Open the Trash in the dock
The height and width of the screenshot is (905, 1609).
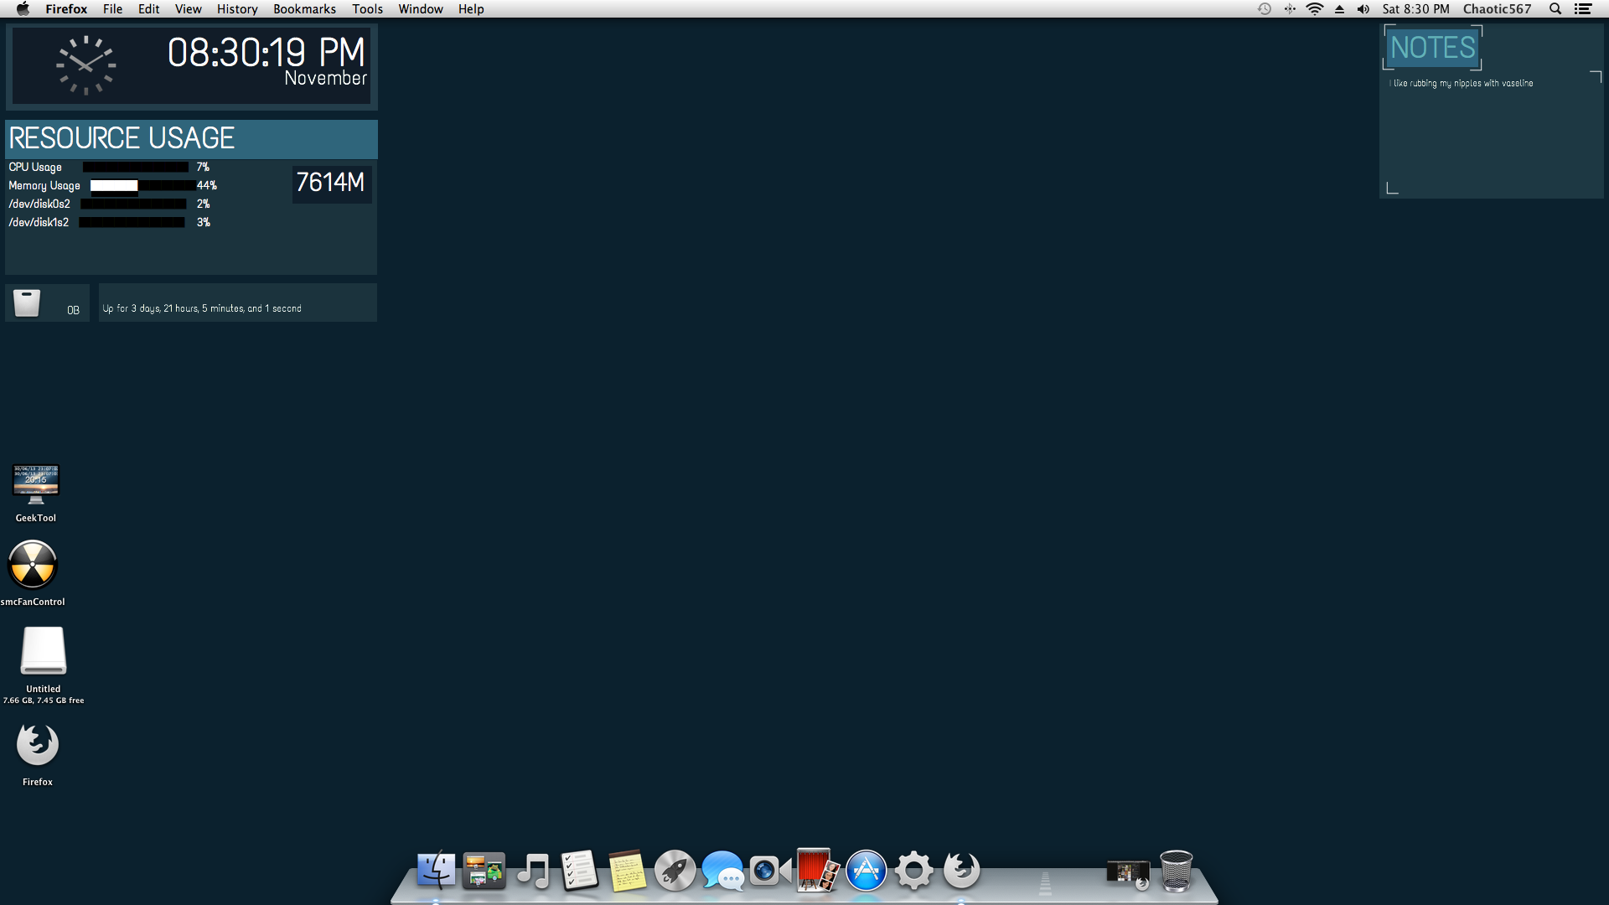click(1176, 871)
